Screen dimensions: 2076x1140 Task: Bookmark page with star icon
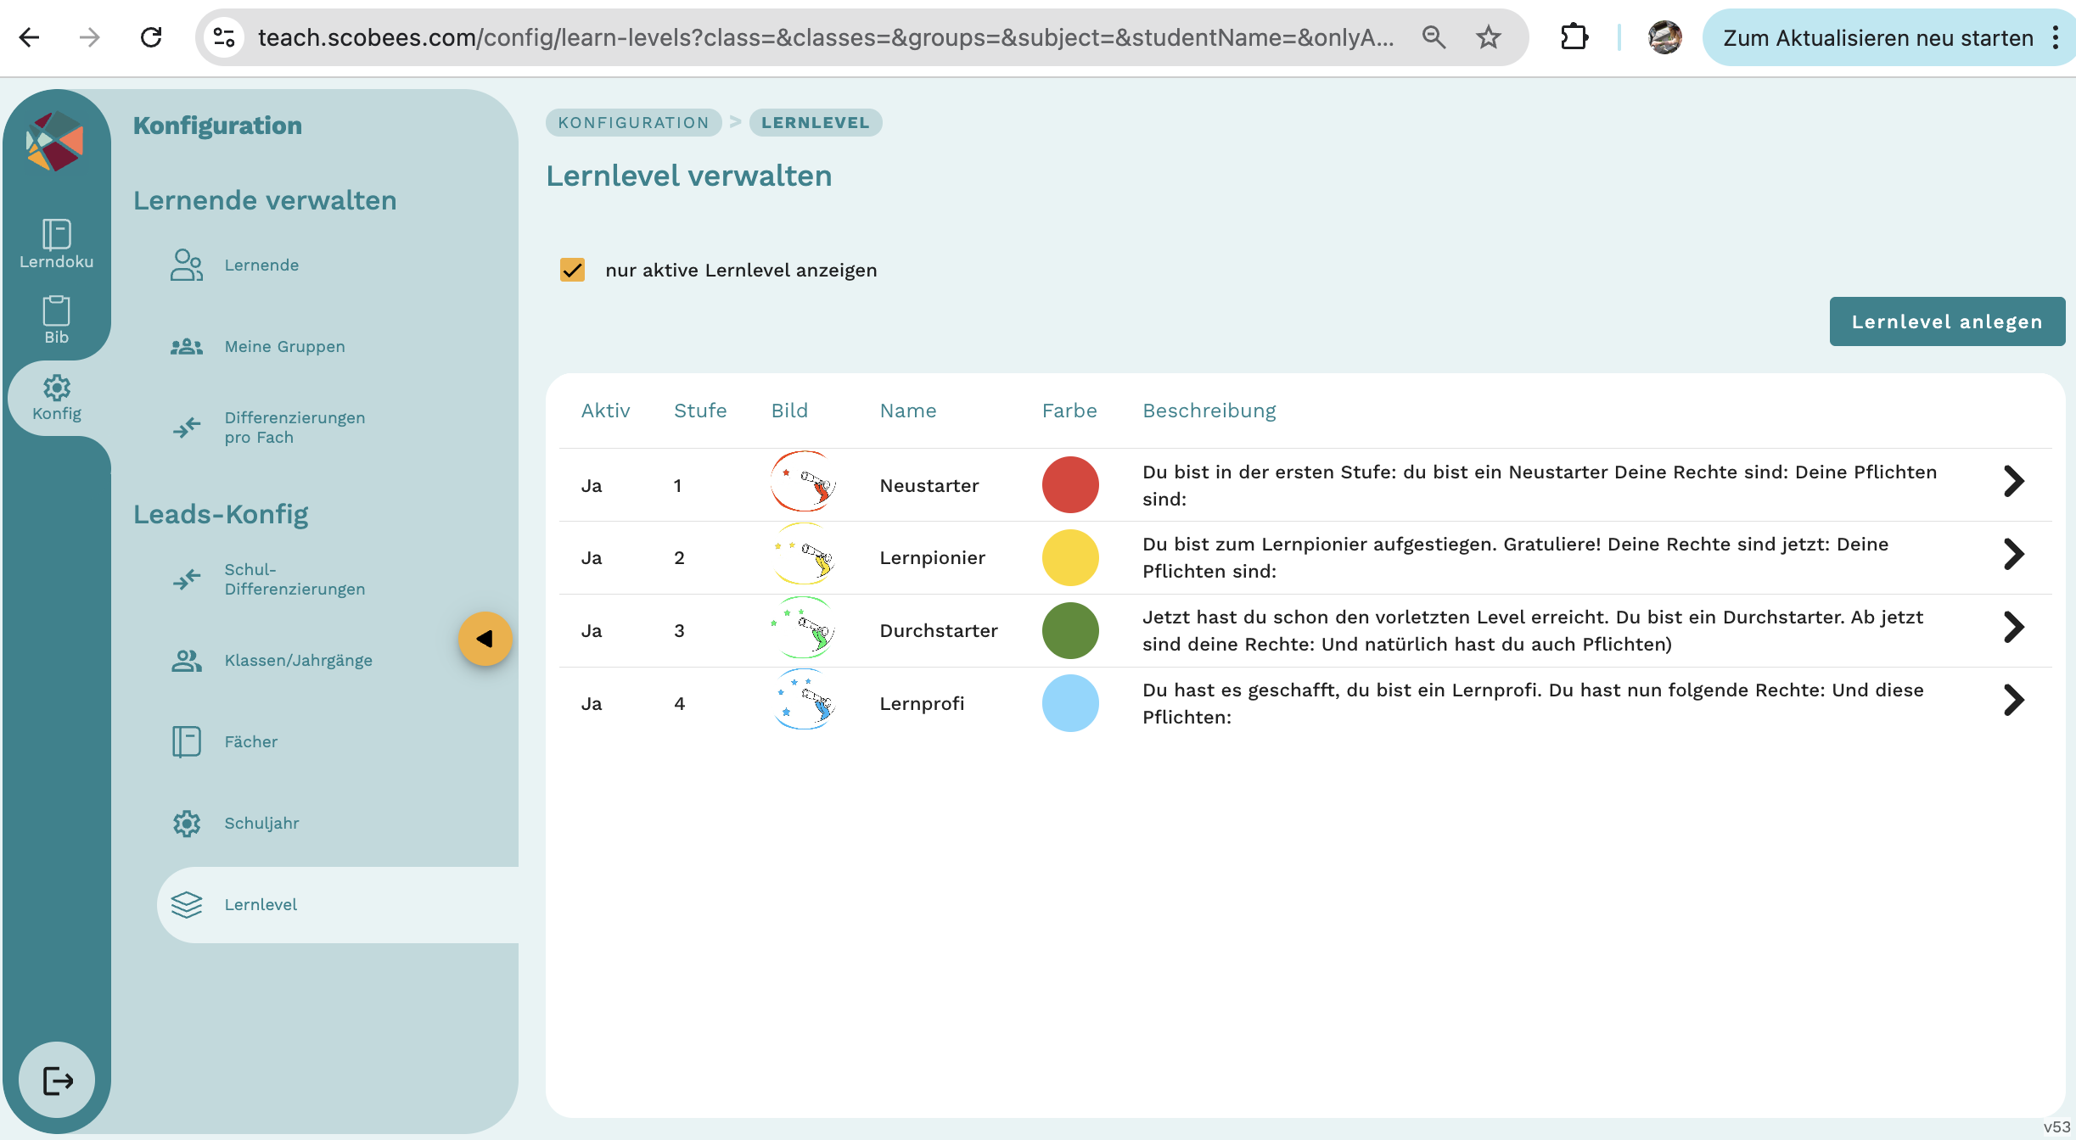point(1489,37)
